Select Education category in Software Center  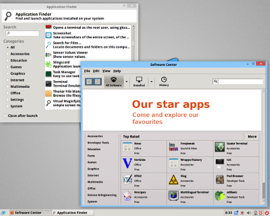(x=94, y=149)
